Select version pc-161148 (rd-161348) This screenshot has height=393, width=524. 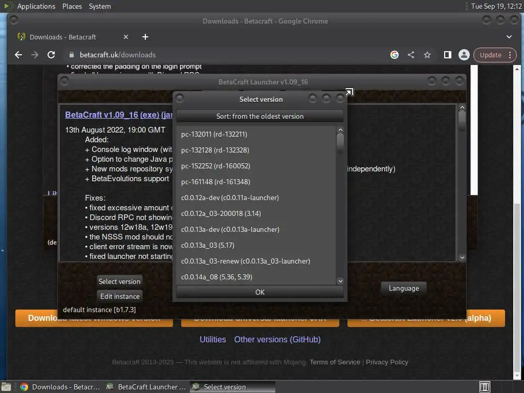256,182
